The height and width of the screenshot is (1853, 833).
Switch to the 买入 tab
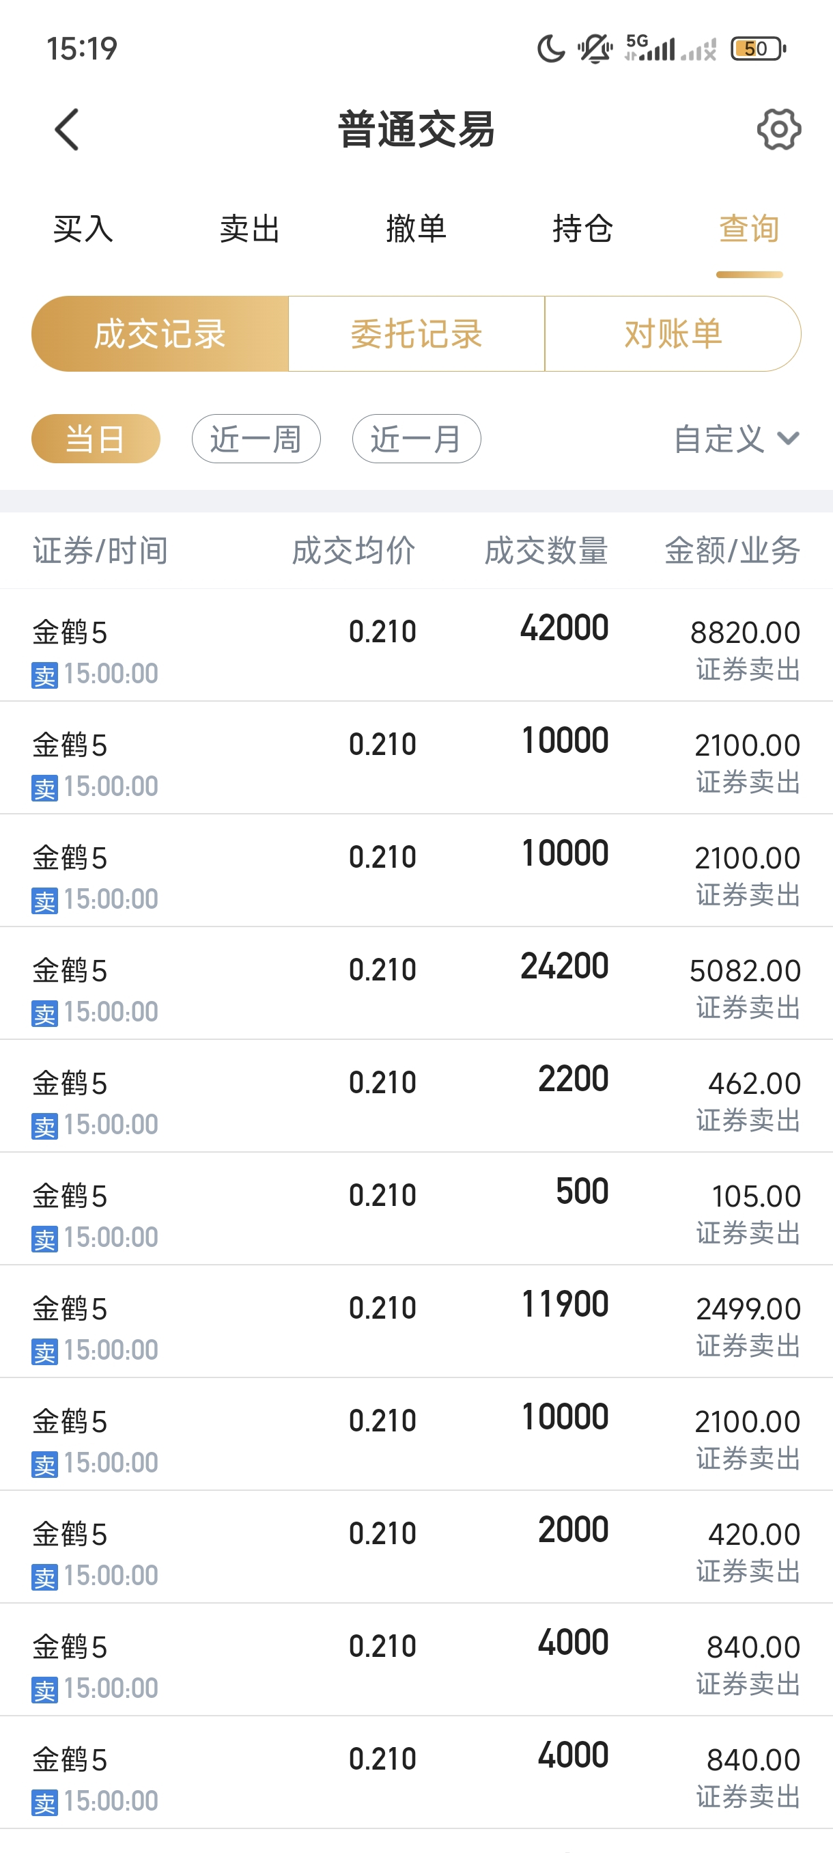tap(83, 230)
